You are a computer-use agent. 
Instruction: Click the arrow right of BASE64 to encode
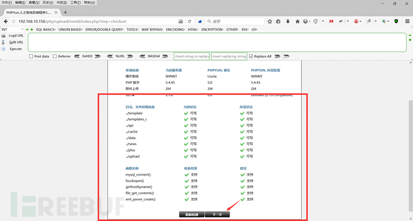[165, 56]
